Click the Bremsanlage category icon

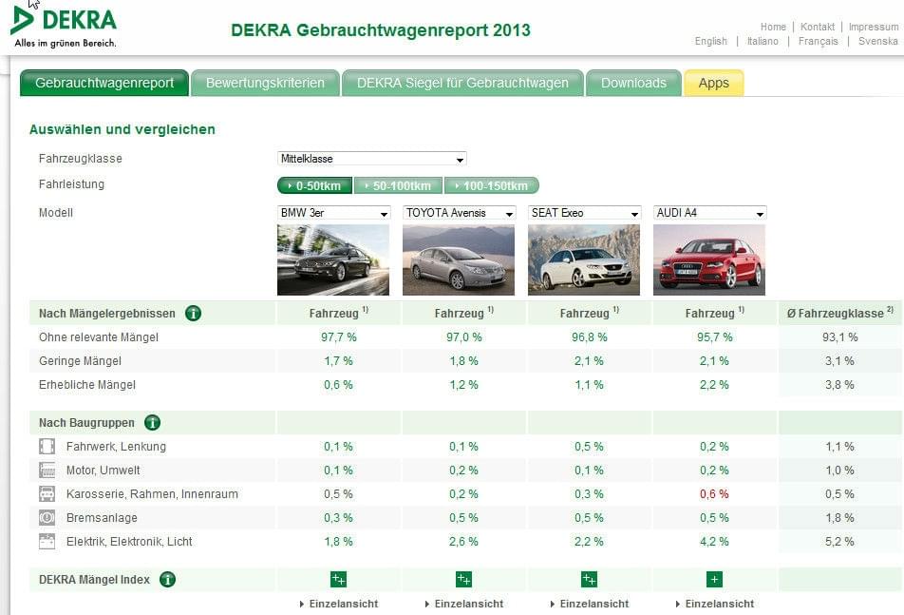click(x=47, y=517)
